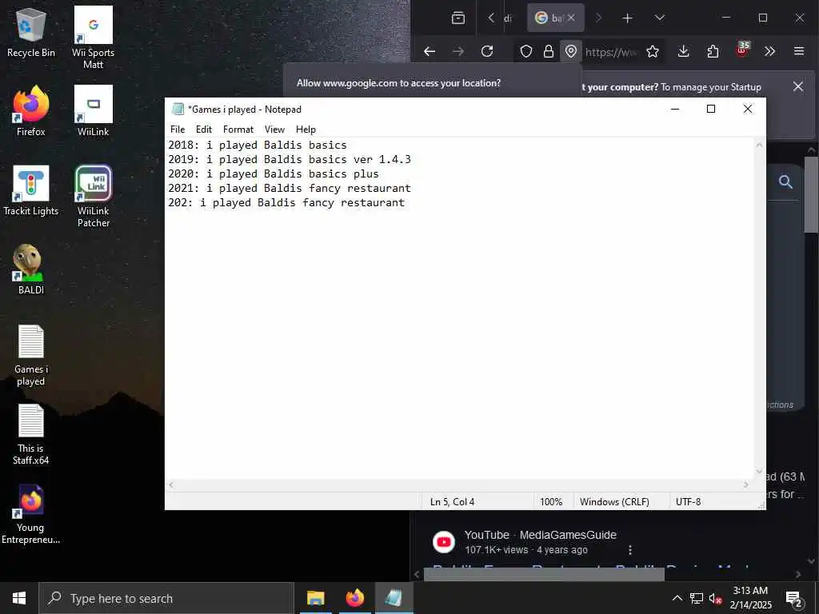Select Games i played text file icon

point(31,356)
